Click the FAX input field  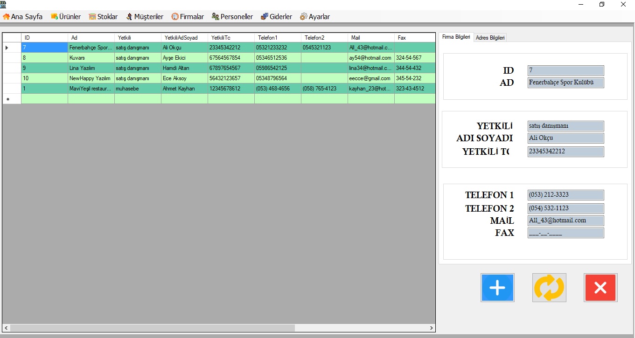566,233
